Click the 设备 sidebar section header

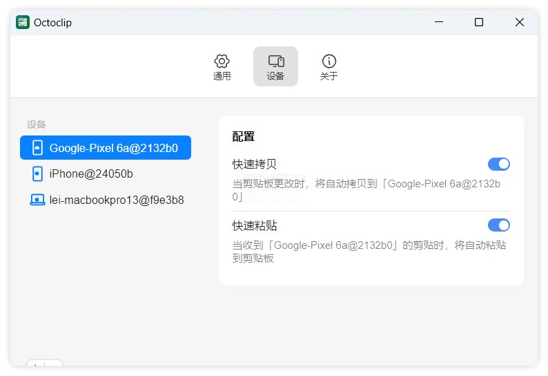[x=37, y=124]
